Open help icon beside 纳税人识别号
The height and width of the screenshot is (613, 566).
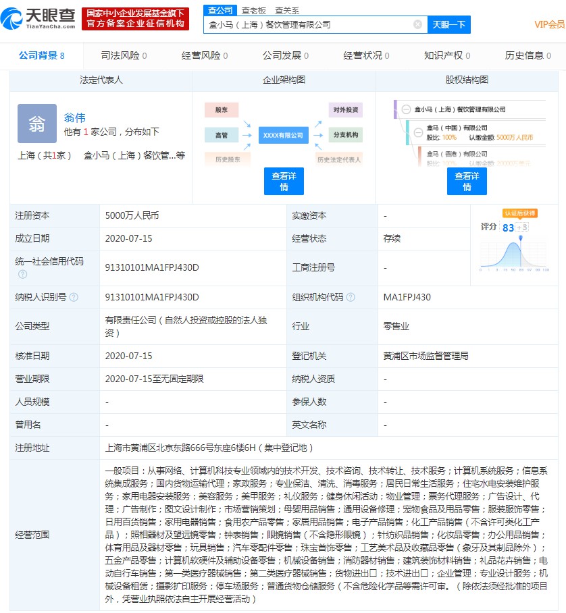click(x=74, y=298)
